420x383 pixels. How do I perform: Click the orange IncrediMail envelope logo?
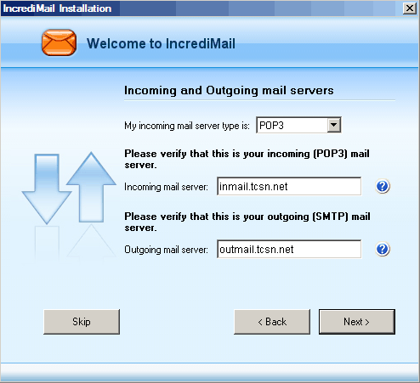point(59,42)
